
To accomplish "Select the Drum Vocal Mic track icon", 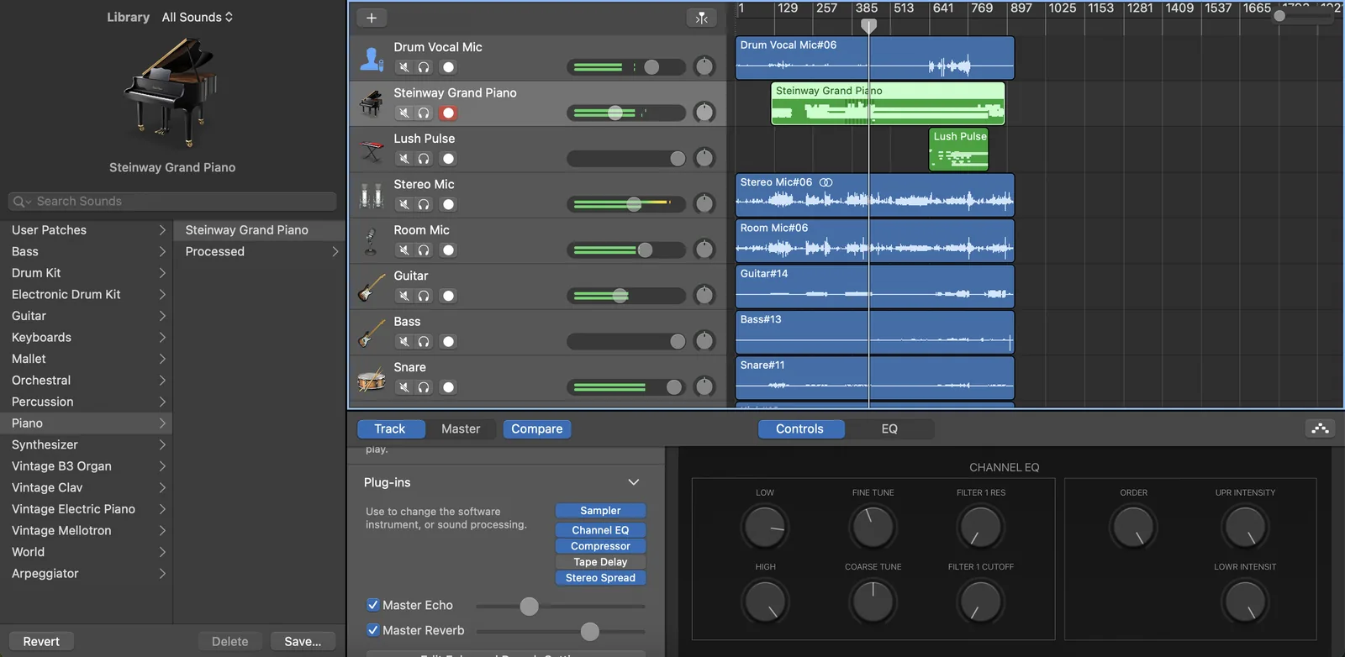I will 371,58.
